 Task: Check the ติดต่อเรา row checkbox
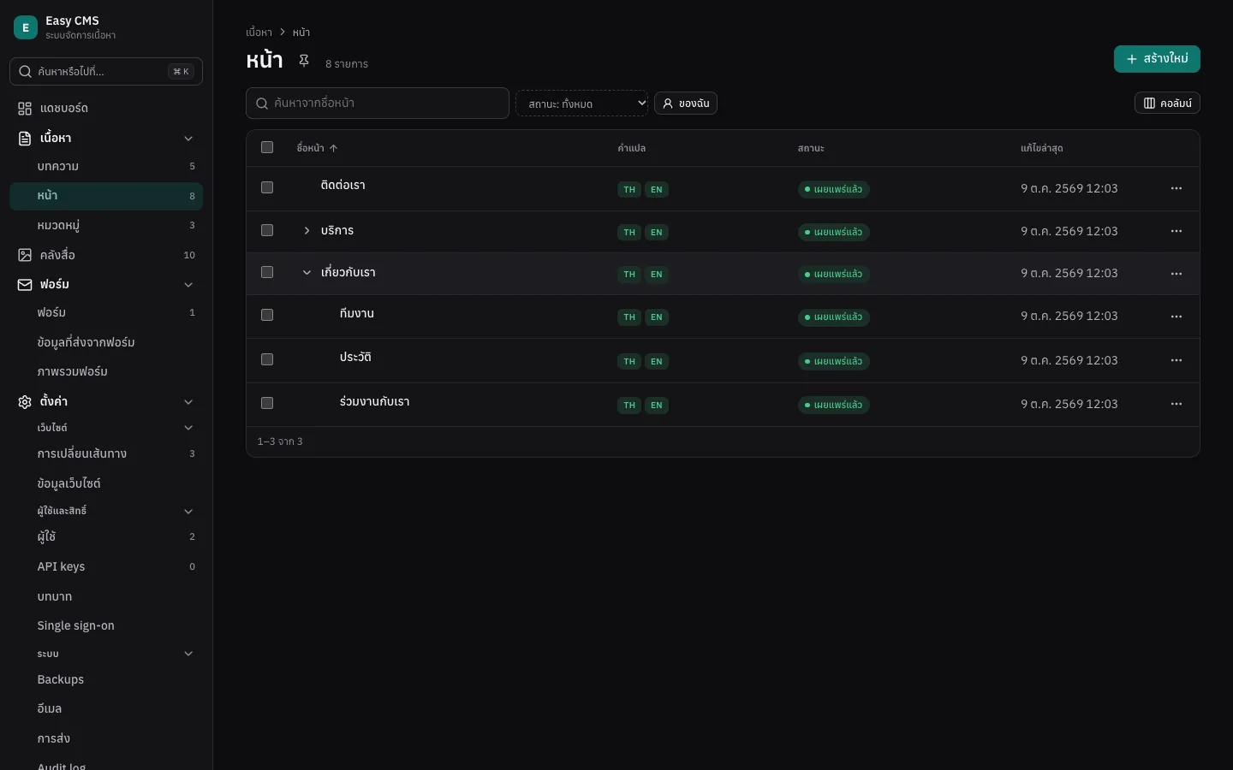point(267,187)
